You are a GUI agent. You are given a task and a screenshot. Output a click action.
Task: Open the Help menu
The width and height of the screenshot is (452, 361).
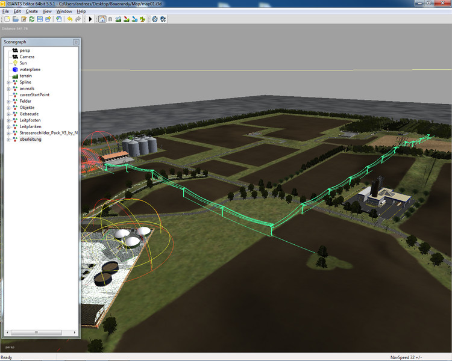tap(81, 11)
